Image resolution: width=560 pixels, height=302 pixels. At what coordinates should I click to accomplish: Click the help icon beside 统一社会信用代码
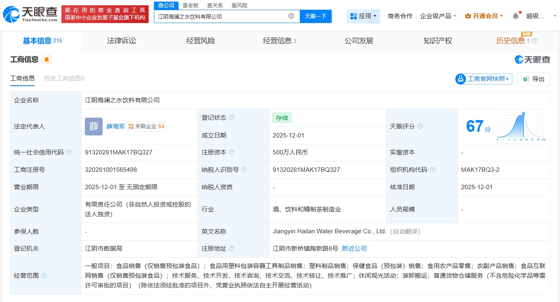click(x=69, y=152)
